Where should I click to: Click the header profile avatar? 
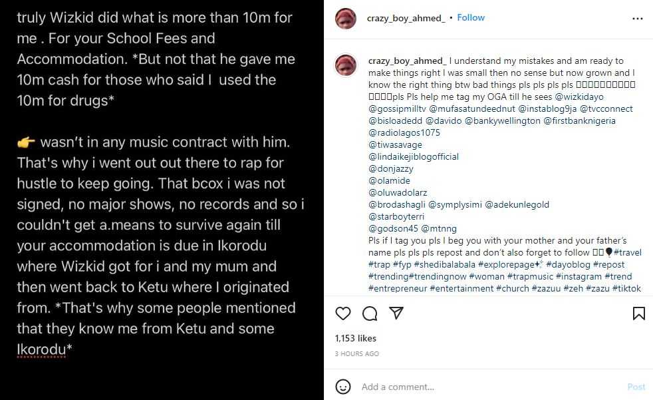(x=346, y=19)
